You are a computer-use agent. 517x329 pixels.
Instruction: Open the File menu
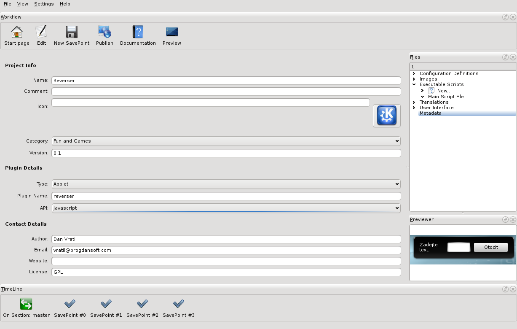point(8,4)
